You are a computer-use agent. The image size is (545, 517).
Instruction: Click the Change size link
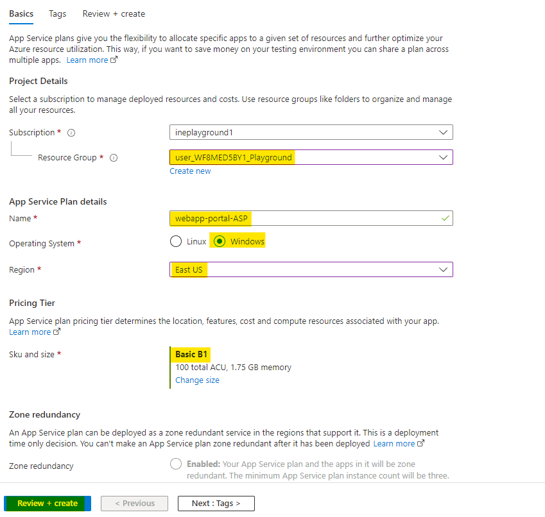[x=197, y=380]
